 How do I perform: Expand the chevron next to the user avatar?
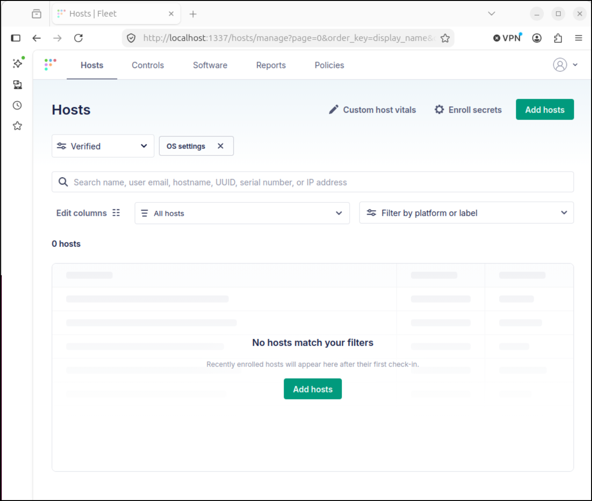575,65
